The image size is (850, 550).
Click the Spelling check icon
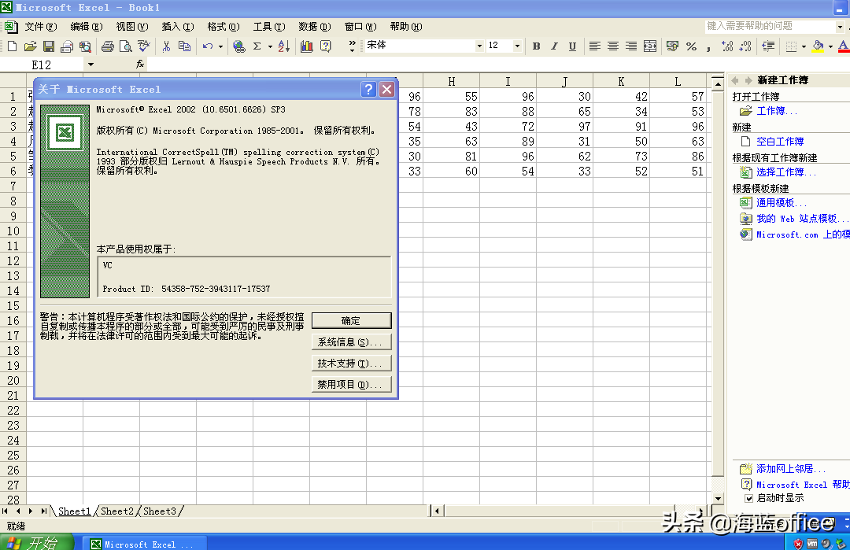[x=143, y=46]
